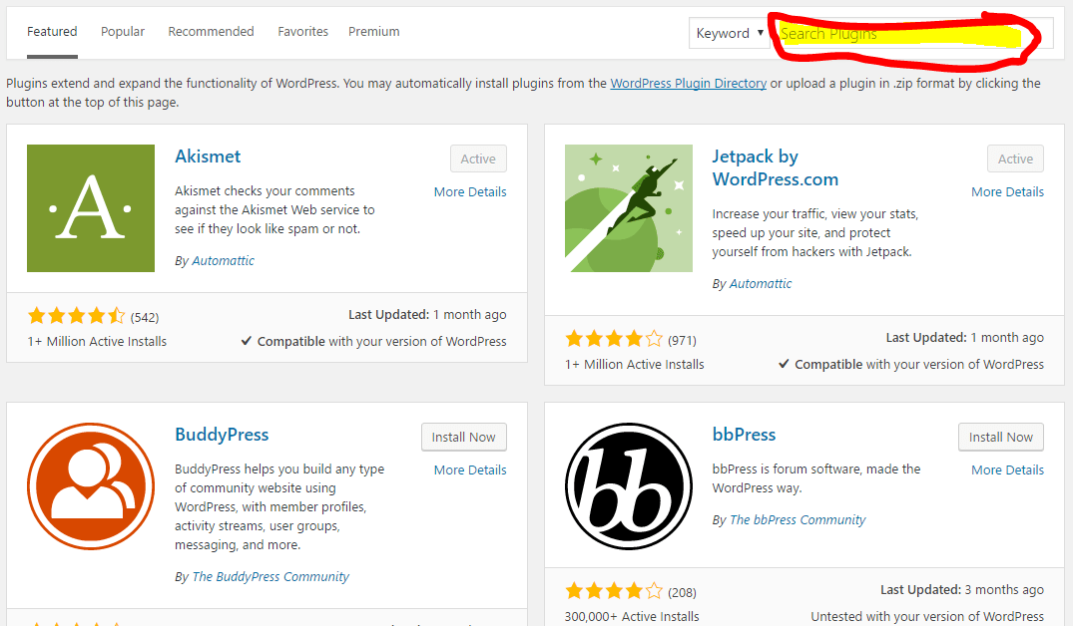The image size is (1073, 626).
Task: Click Jetpack's 'Compatible with your version' text
Action: [911, 364]
